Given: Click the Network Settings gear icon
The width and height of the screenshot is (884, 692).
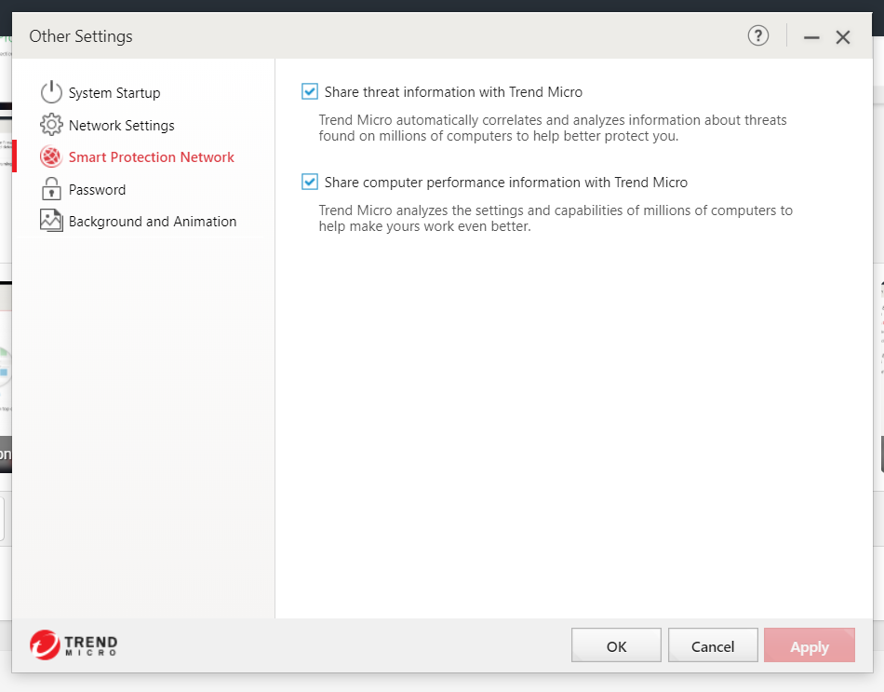Looking at the screenshot, I should (51, 125).
